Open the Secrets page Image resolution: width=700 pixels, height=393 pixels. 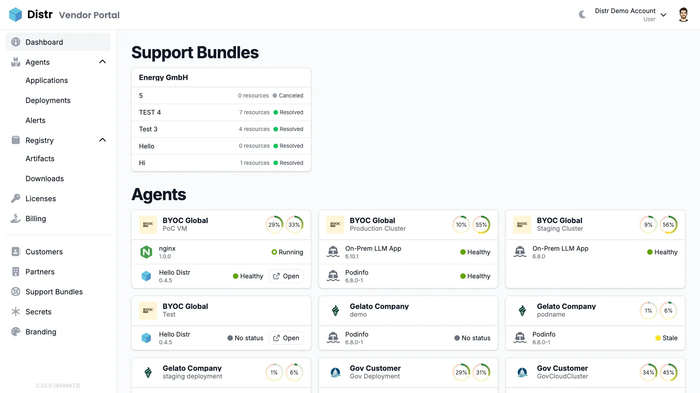[58, 312]
